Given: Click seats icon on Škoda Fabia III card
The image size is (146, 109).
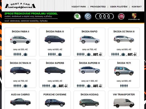Looking at the screenshot, I should (x=52, y=54).
